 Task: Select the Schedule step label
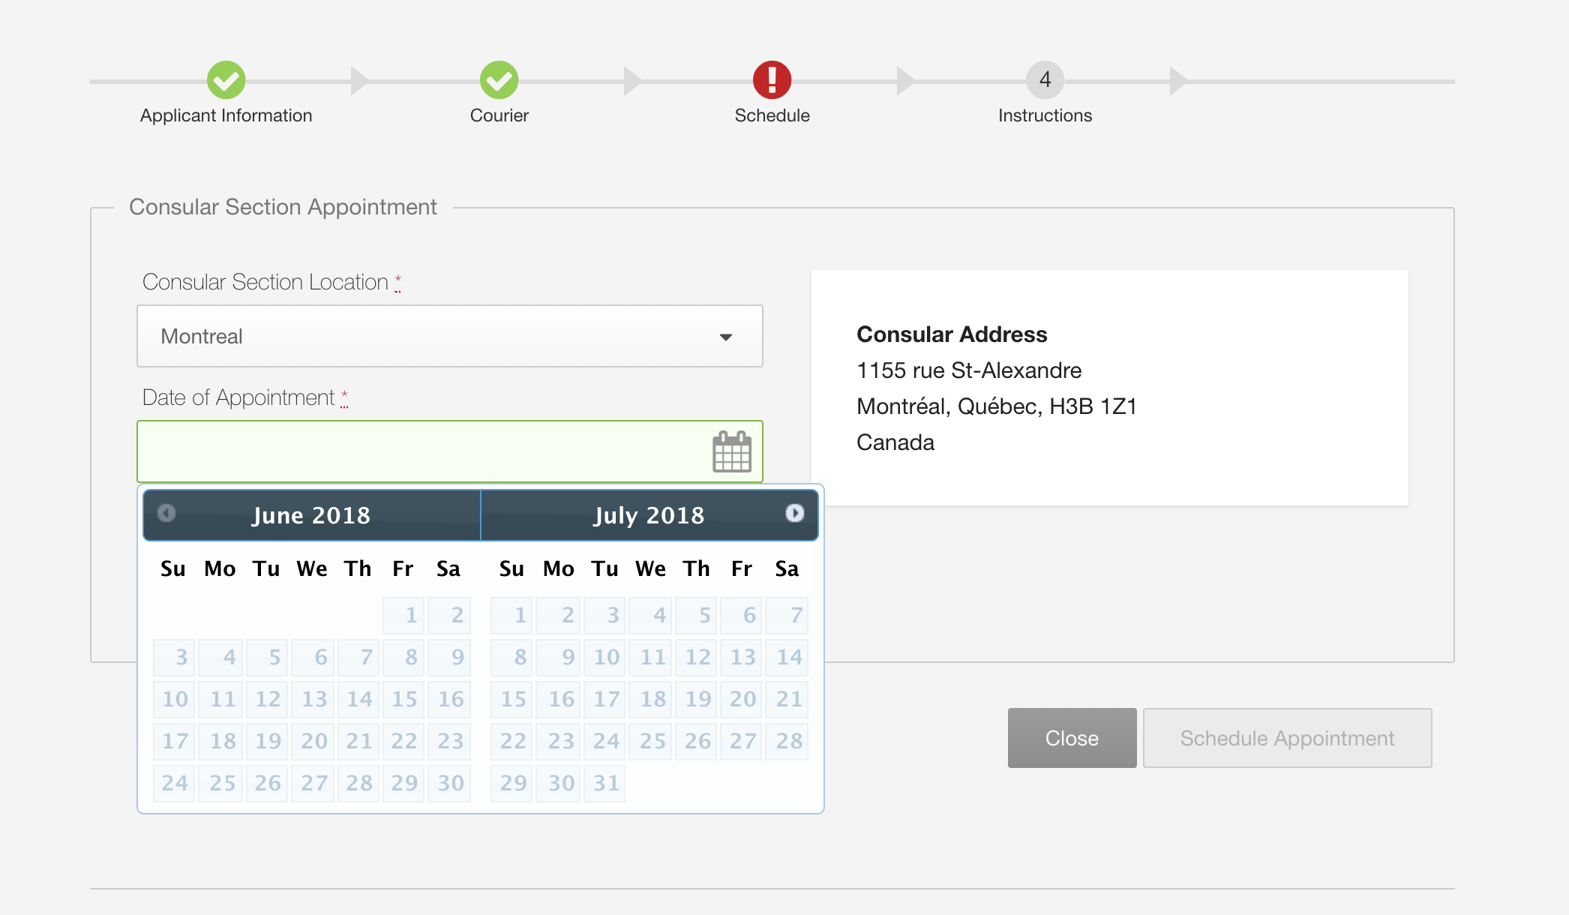point(772,115)
